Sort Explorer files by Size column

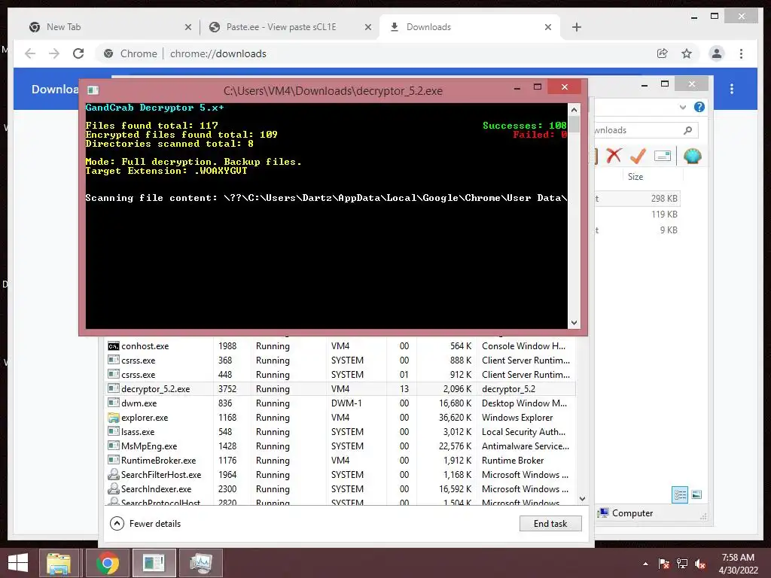pos(635,176)
